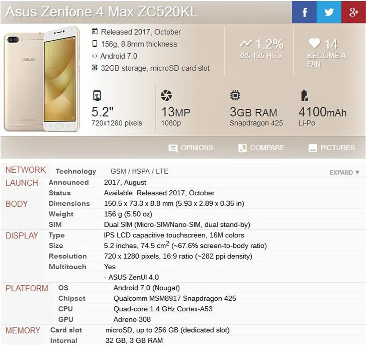
Task: Click the Pictures image icon
Action: pyautogui.click(x=313, y=148)
